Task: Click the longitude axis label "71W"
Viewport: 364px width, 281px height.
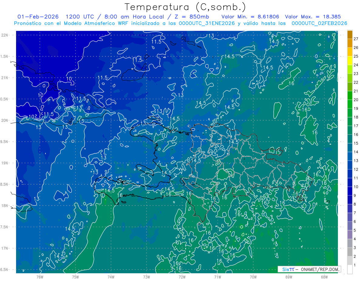Action: (217, 277)
